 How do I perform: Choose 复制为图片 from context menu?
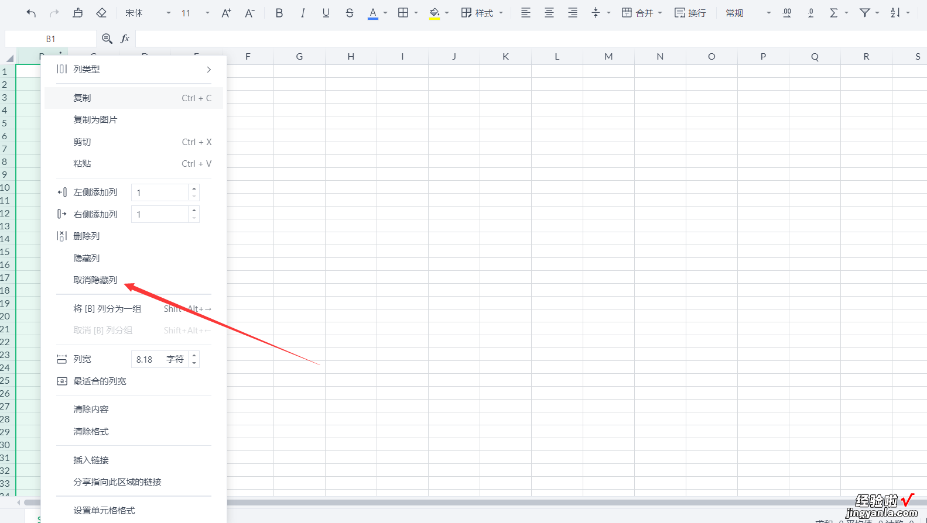tap(134, 119)
